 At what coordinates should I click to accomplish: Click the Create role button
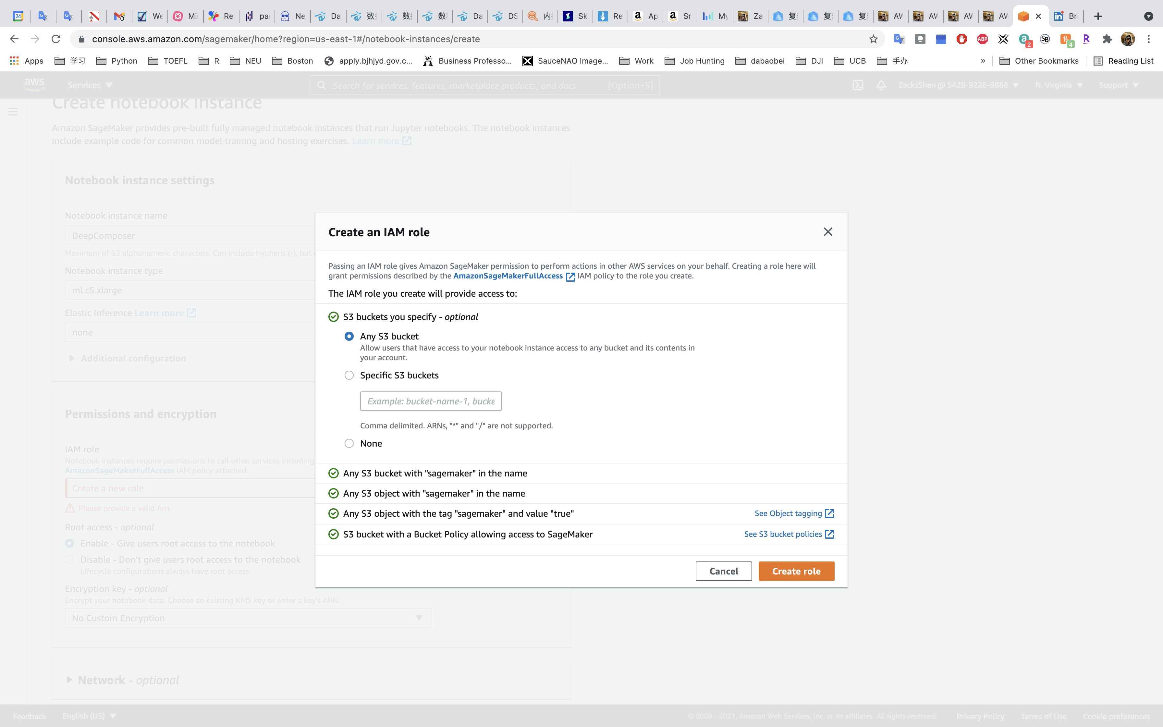tap(796, 571)
